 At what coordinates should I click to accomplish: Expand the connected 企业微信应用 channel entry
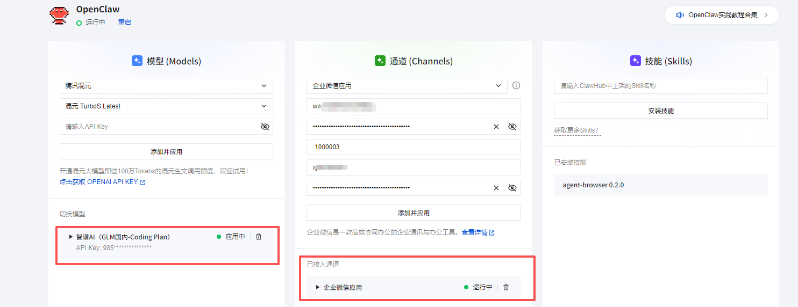pyautogui.click(x=318, y=287)
